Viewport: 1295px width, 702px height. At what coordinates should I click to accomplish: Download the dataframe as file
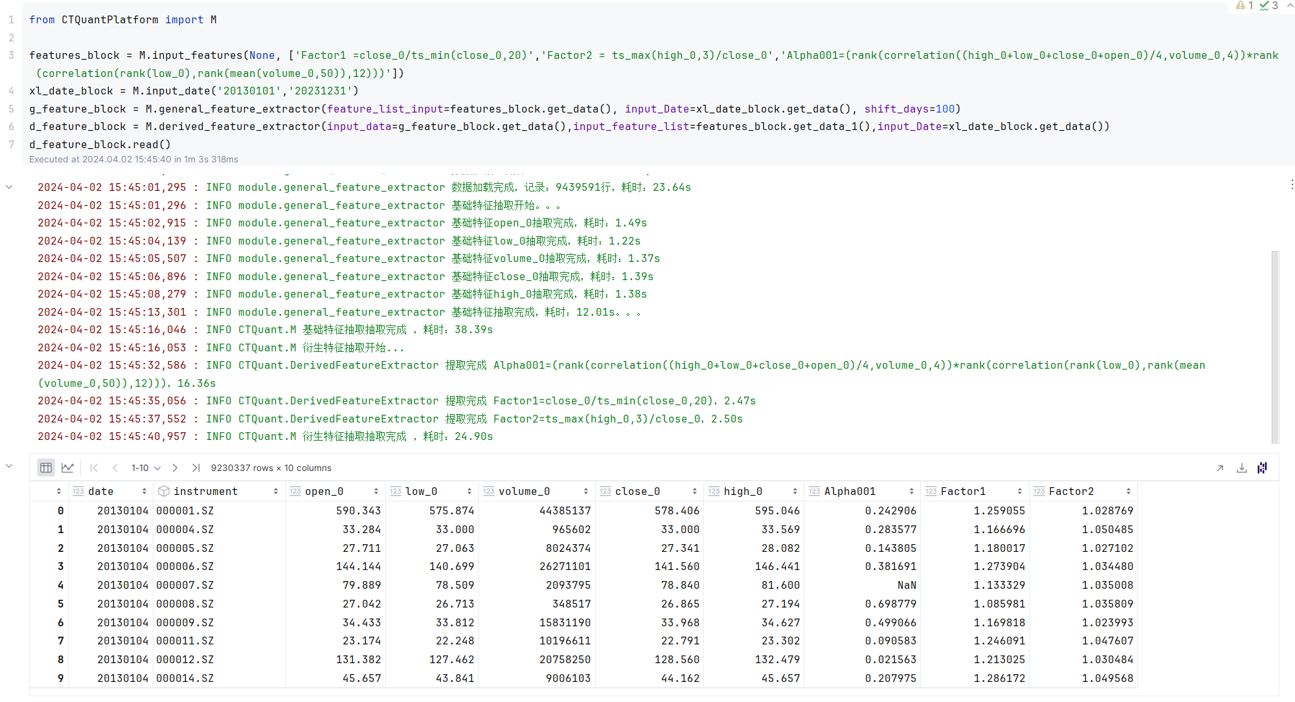pos(1241,468)
